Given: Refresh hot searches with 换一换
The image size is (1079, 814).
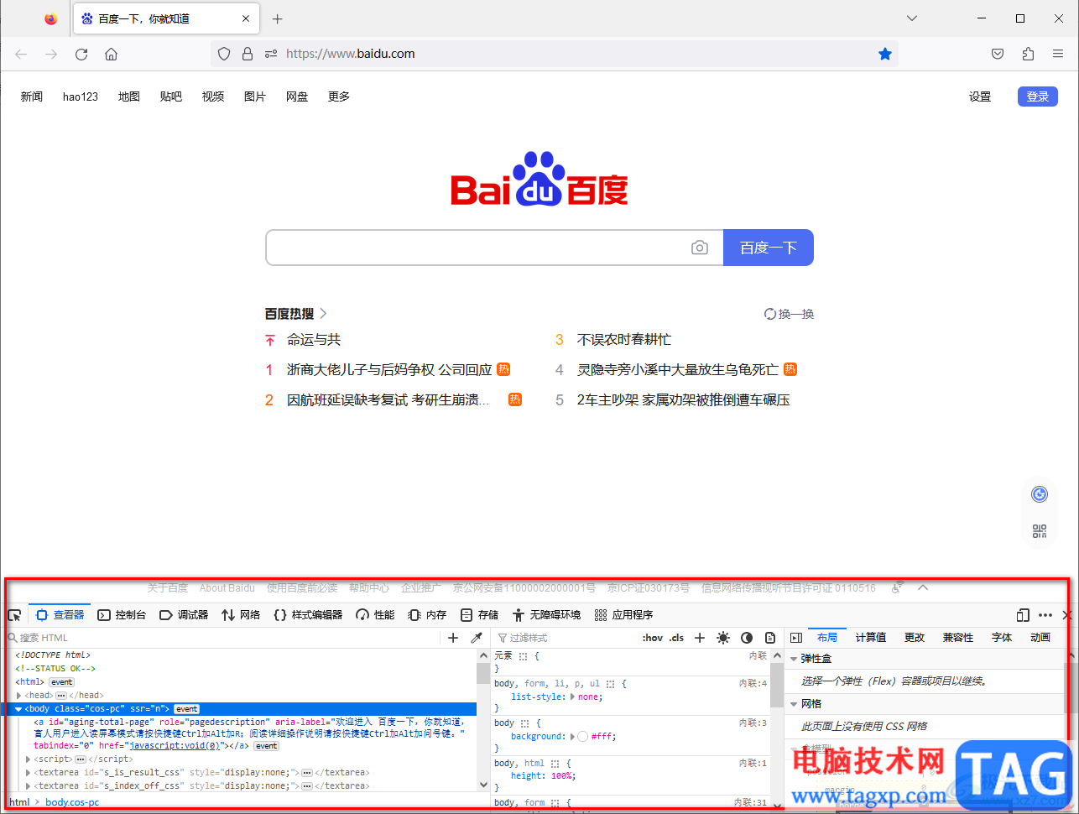Looking at the screenshot, I should [x=789, y=314].
